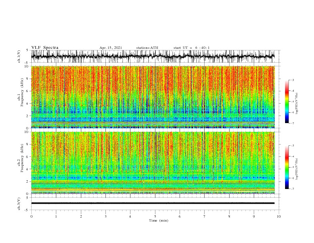Click the date 'Apr. 15, 2021'
Screen dimensions: 314x243
[x=111, y=48]
